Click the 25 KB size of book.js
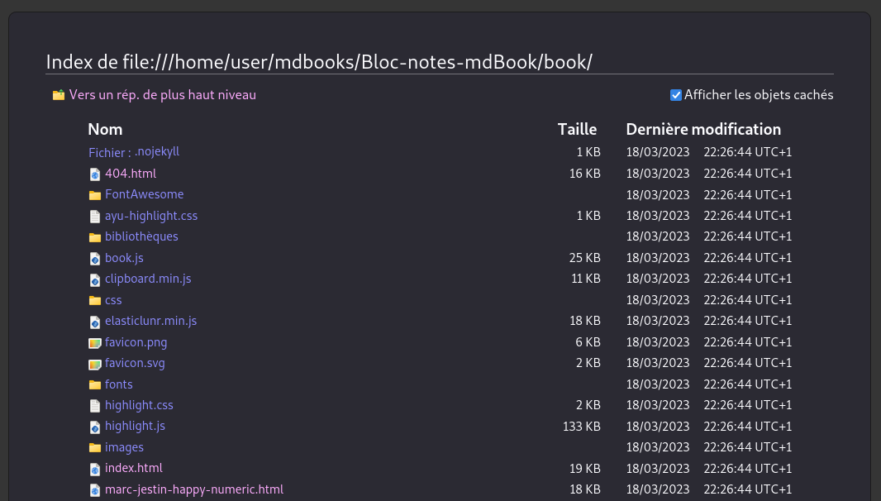This screenshot has height=501, width=881. pos(585,258)
